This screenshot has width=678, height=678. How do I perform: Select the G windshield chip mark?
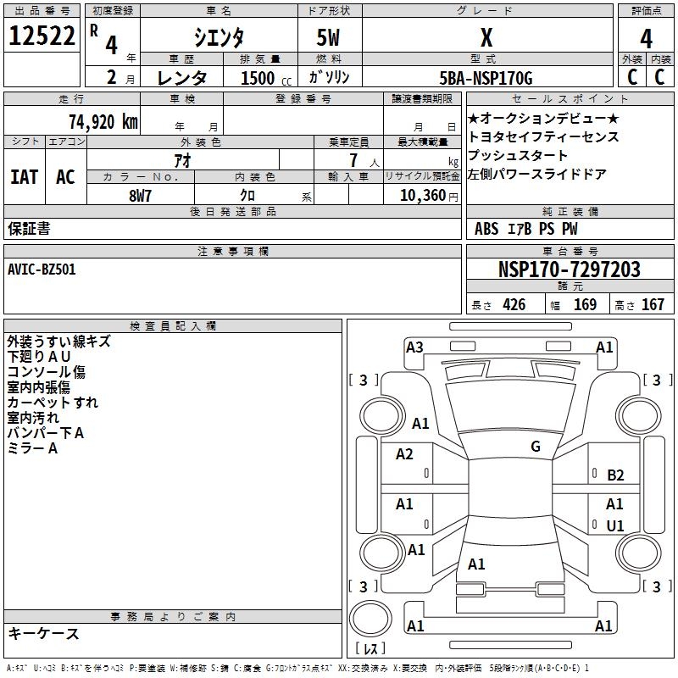point(536,446)
